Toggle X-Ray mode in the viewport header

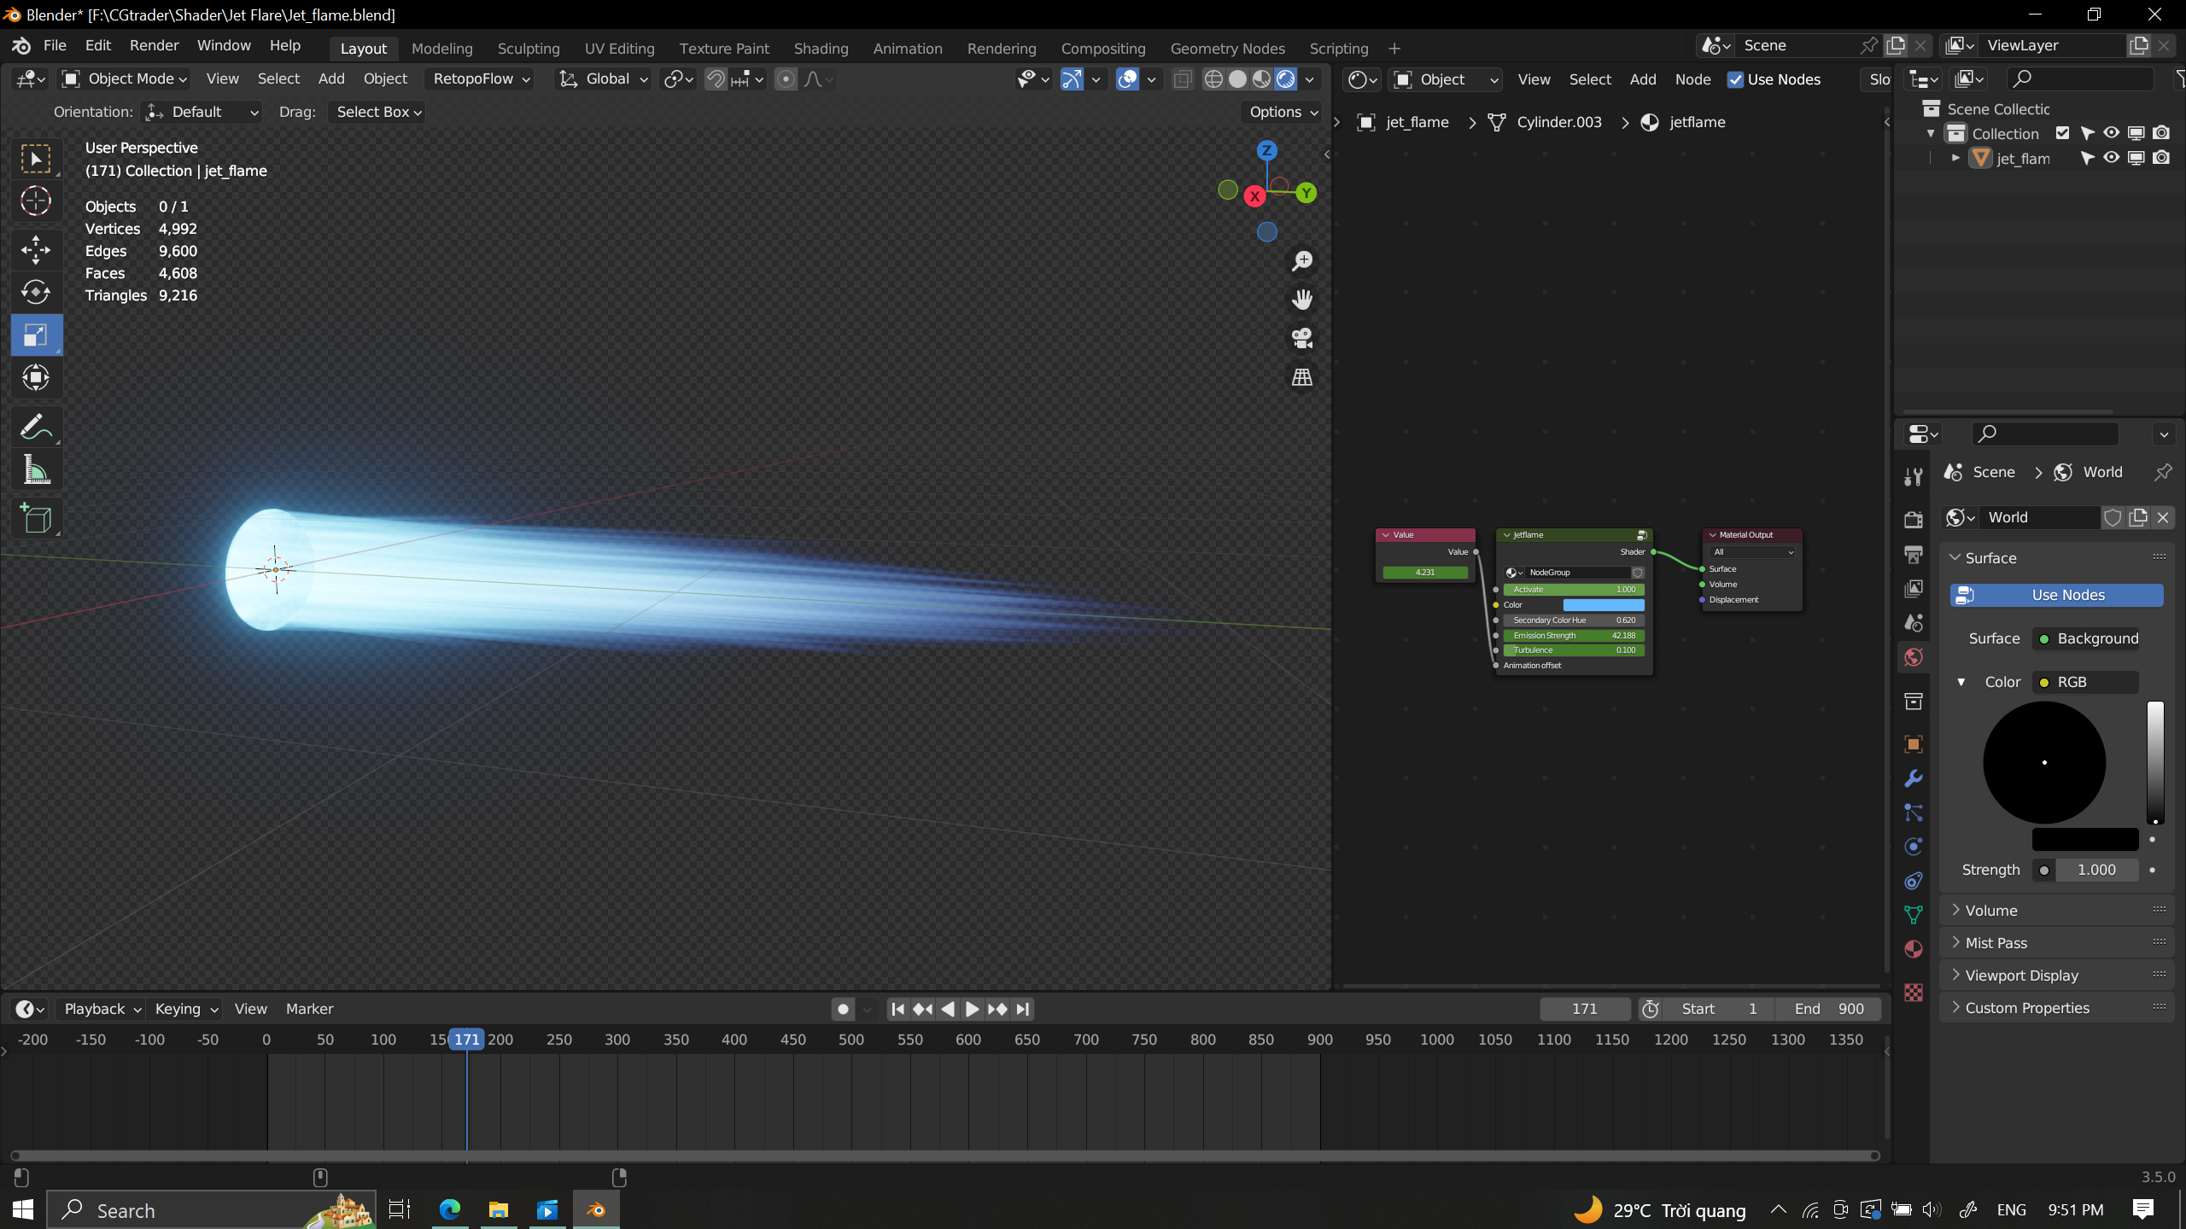[x=1181, y=79]
